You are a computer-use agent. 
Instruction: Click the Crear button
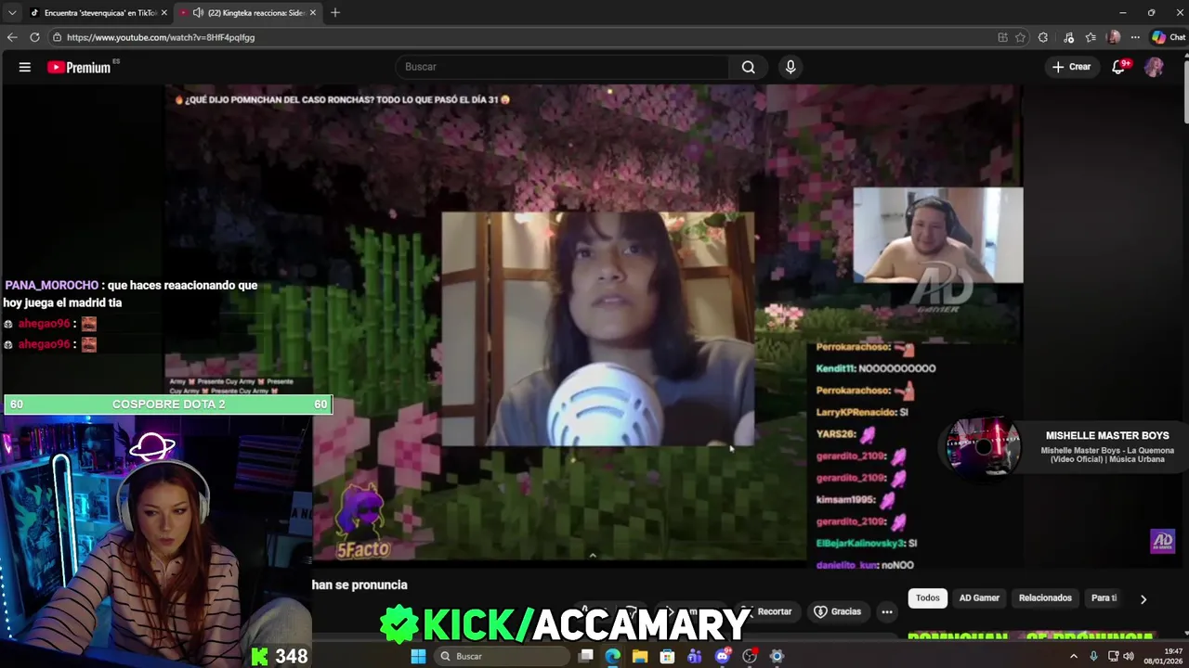pos(1071,67)
